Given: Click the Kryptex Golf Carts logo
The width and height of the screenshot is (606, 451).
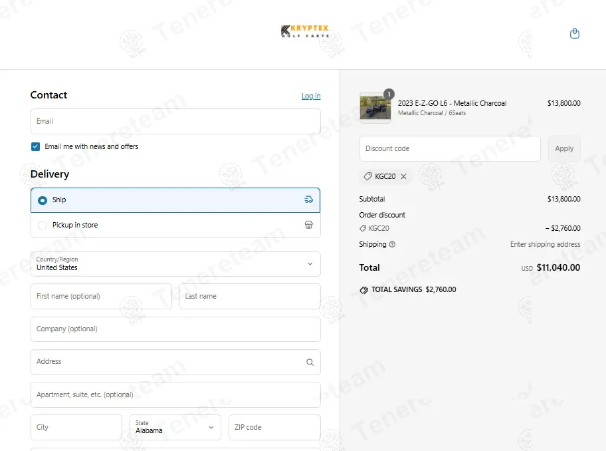Looking at the screenshot, I should [x=305, y=31].
